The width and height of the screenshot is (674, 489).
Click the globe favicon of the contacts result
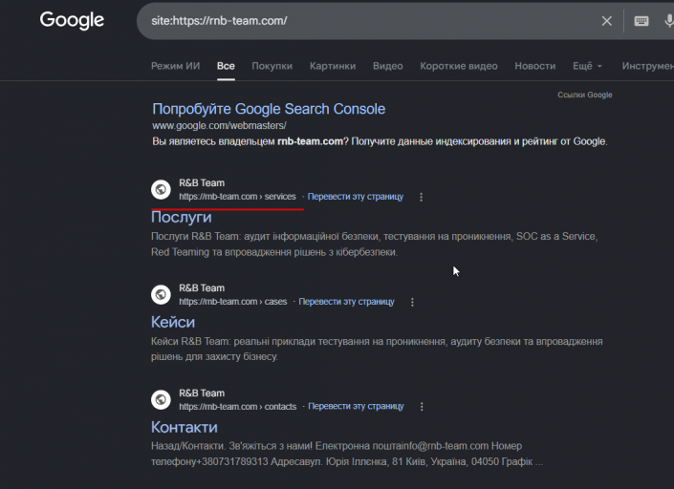tap(162, 400)
